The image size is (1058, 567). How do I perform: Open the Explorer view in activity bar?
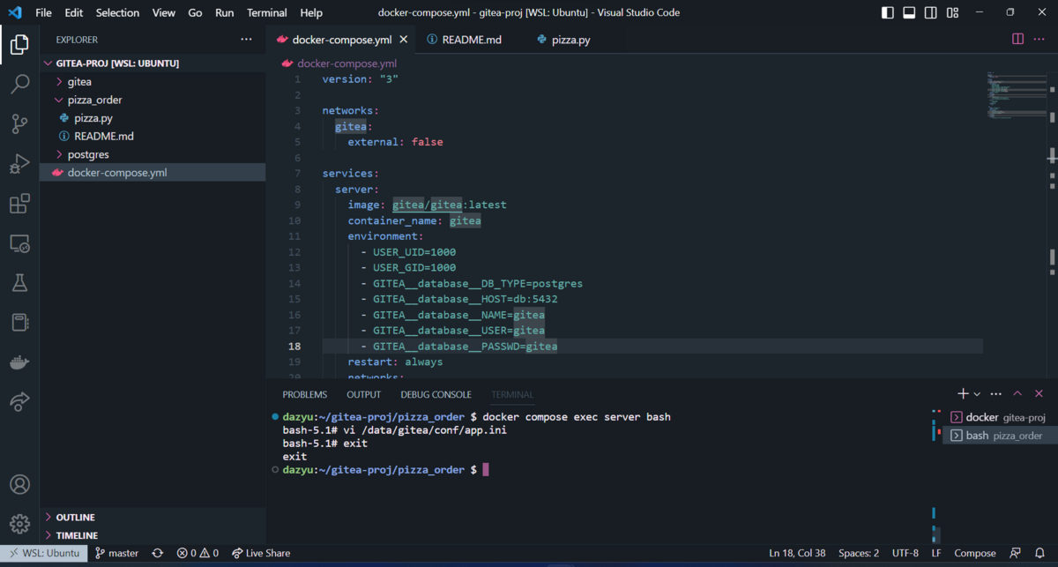[19, 44]
